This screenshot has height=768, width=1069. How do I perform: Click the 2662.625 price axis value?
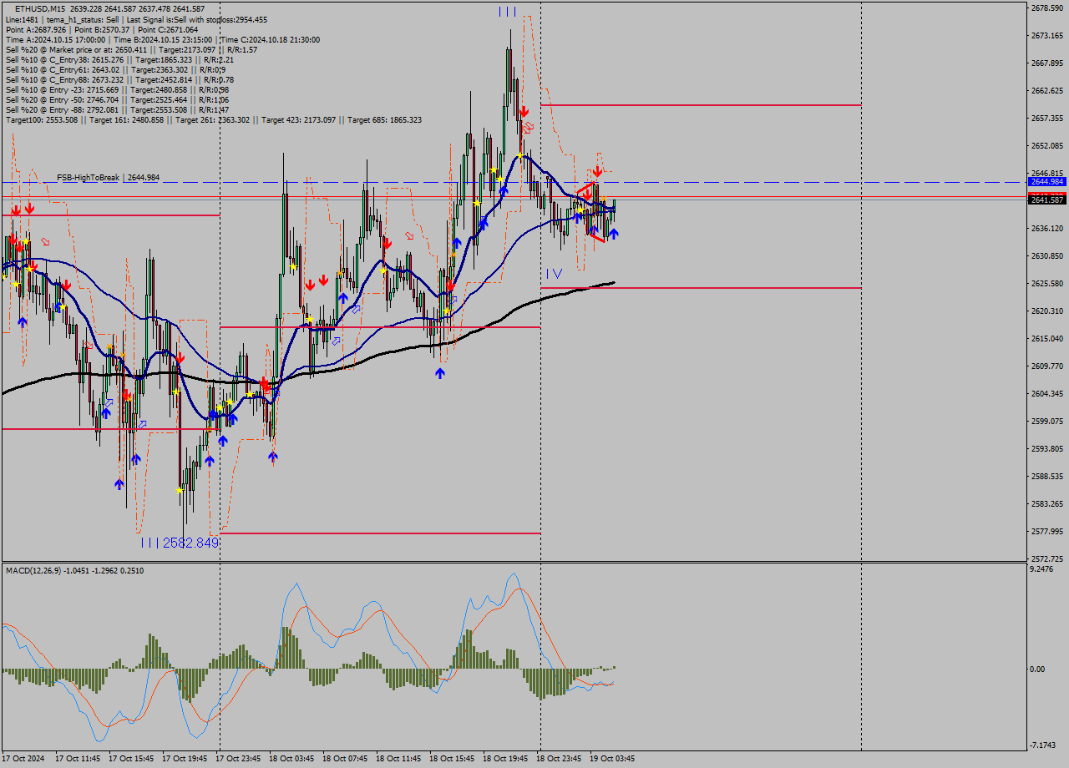1047,91
